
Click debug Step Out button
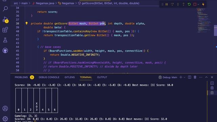[x=183, y=4]
